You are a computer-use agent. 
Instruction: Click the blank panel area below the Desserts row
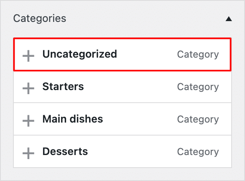click(x=122, y=174)
